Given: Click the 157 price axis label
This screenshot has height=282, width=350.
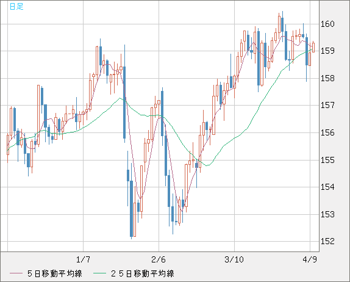Looking at the screenshot, I should 327,105.
